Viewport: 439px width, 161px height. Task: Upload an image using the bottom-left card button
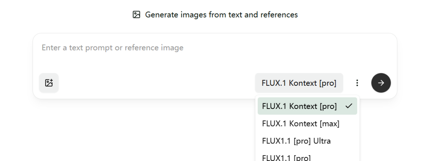49,83
